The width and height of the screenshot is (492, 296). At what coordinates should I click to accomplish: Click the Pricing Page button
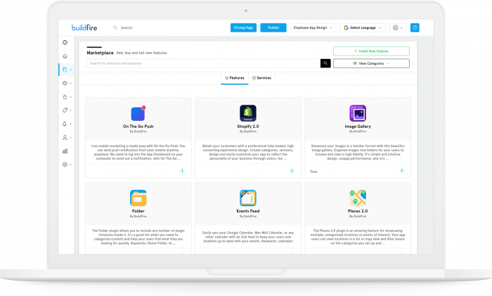(x=243, y=27)
